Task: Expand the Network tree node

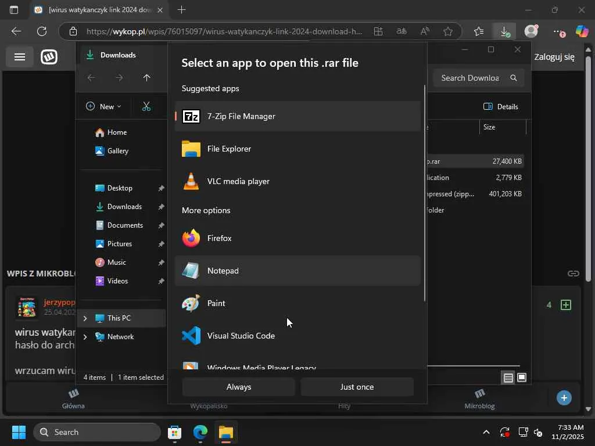Action: tap(85, 337)
